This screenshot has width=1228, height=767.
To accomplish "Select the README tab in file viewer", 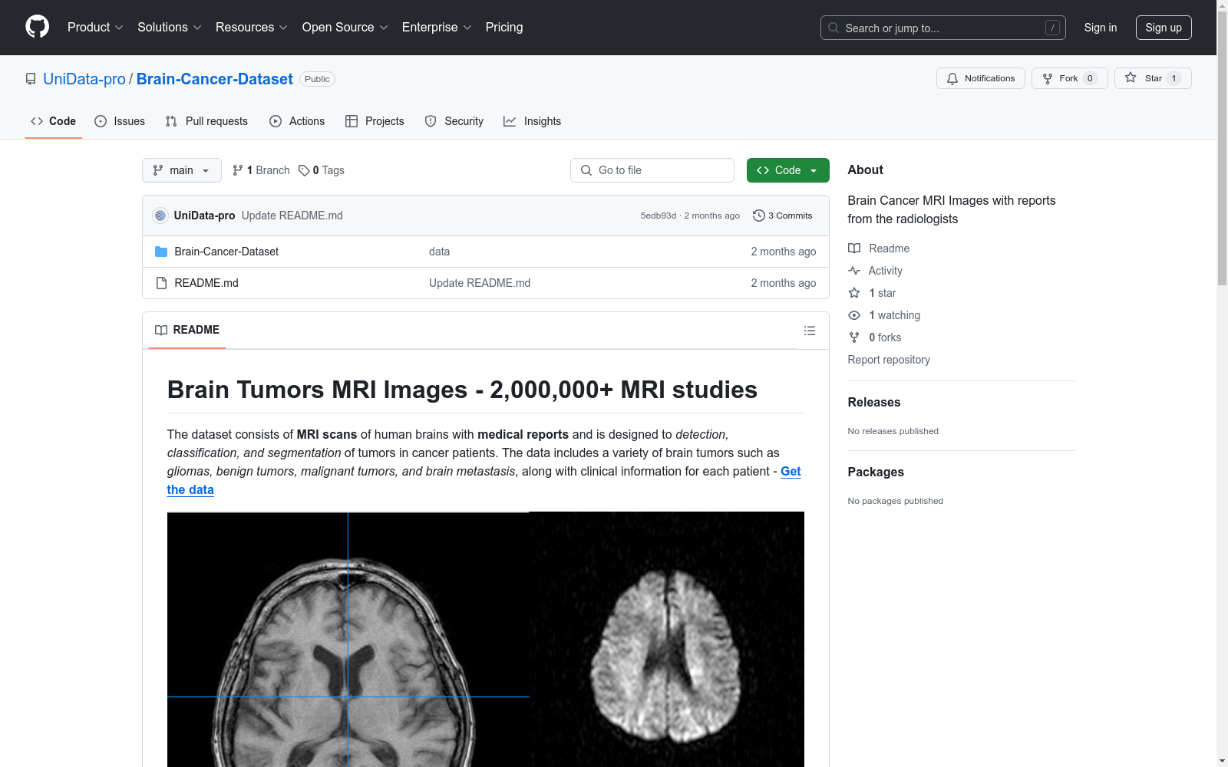I will point(187,330).
